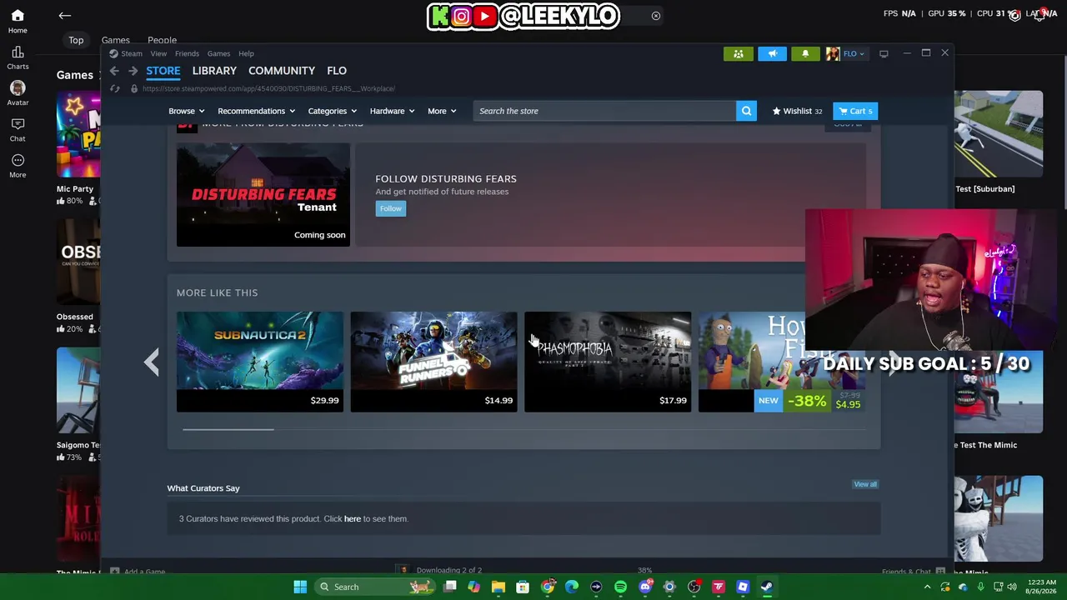The width and height of the screenshot is (1067, 600).
Task: Click the Steam store search magnifier button
Action: coord(746,111)
